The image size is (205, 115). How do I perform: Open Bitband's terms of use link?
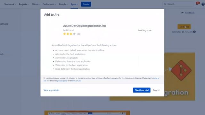point(76,81)
